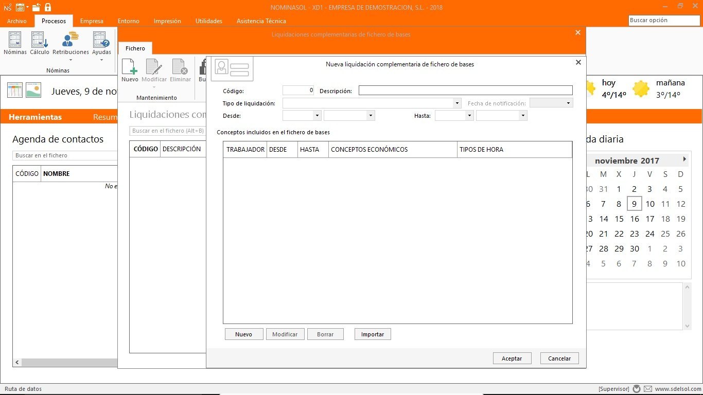Viewport: 703px width, 395px height.
Task: Click the TRABAJADOR column header
Action: pos(245,150)
